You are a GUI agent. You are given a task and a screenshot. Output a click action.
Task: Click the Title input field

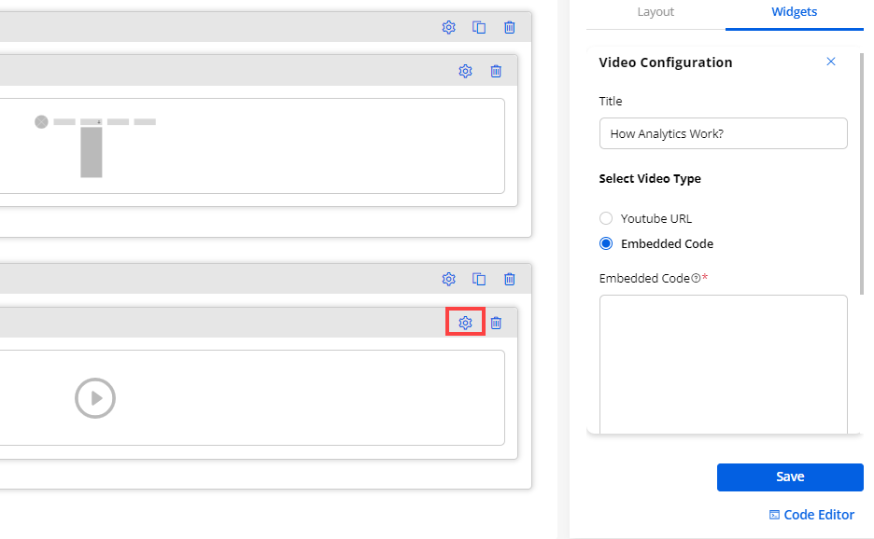(x=723, y=133)
